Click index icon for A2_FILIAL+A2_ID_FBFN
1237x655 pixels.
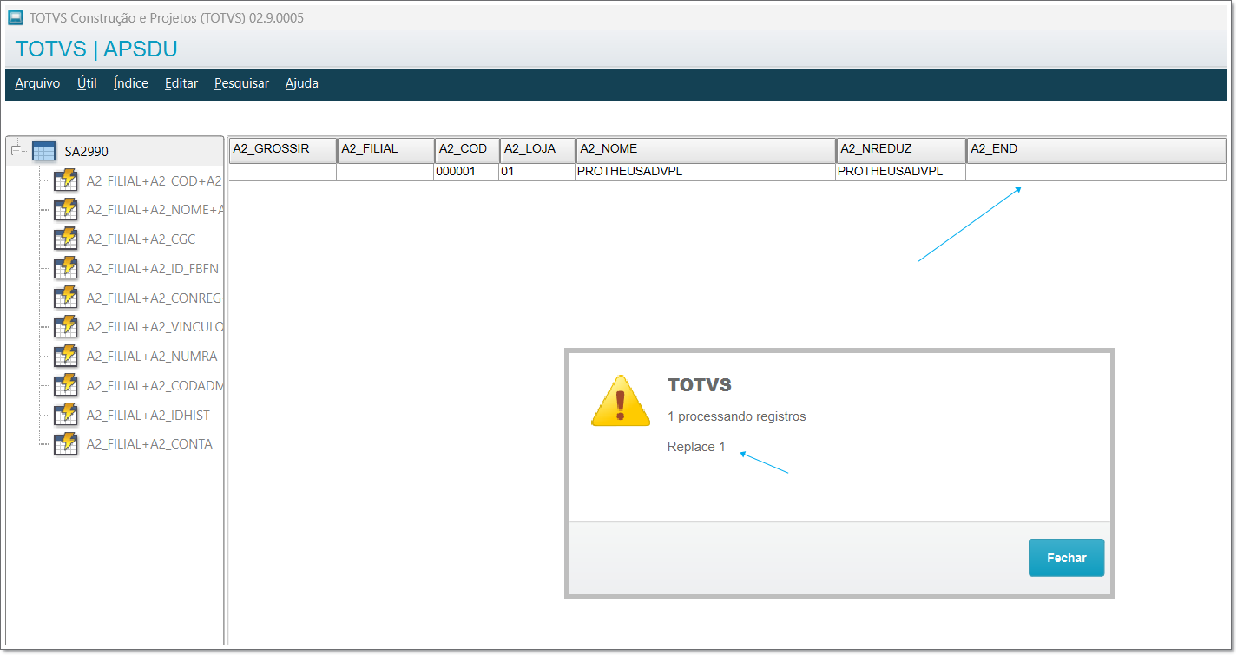pyautogui.click(x=65, y=268)
